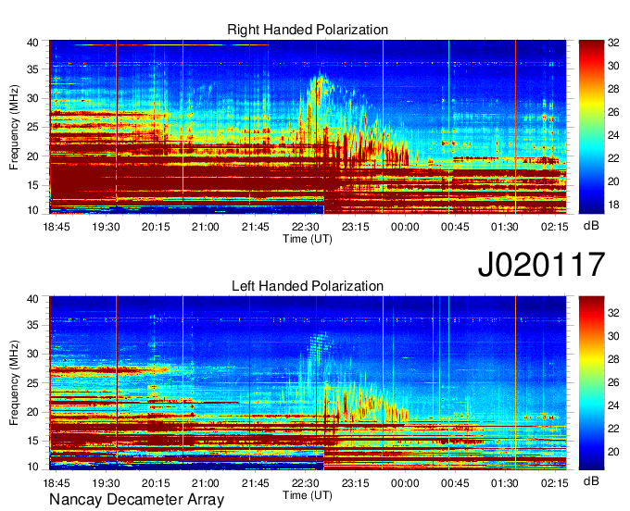Viewport: 630px width, 511px height.
Task: Select 18:45 tick on Right Handed time axis
Action: pos(57,227)
